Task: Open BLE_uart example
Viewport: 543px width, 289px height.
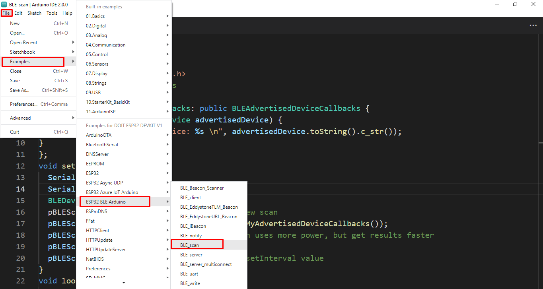Action: 209,274
